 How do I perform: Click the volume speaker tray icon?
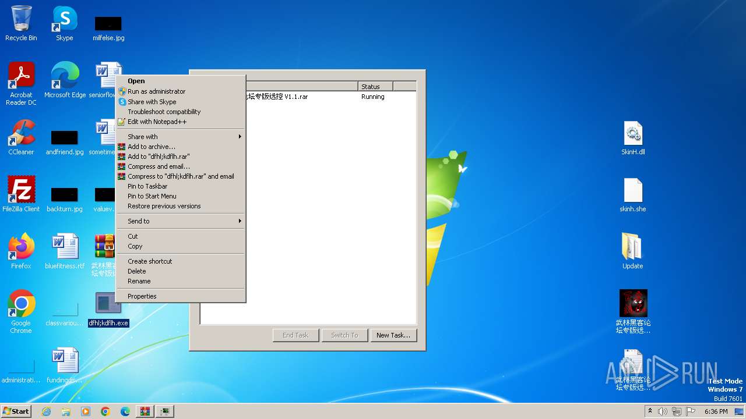coord(663,411)
